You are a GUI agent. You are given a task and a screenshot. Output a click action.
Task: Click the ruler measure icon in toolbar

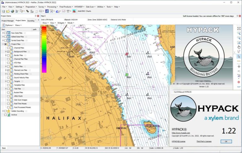click(x=27, y=11)
